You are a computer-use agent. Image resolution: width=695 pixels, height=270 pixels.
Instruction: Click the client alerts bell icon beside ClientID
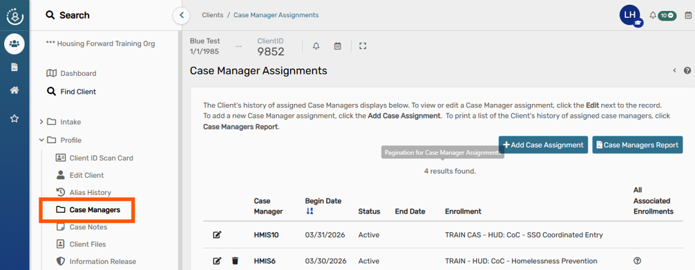tap(316, 46)
